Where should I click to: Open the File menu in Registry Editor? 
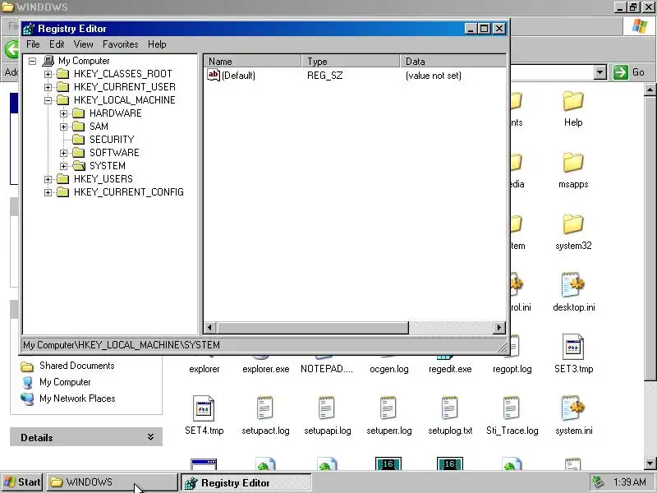click(33, 44)
